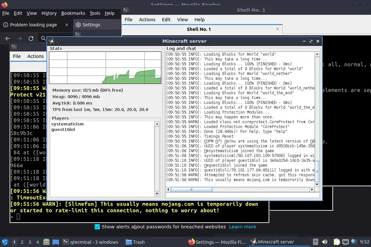Close the Shell No. 1 terminal tab
This screenshot has height=247, width=371.
tap(278, 29)
